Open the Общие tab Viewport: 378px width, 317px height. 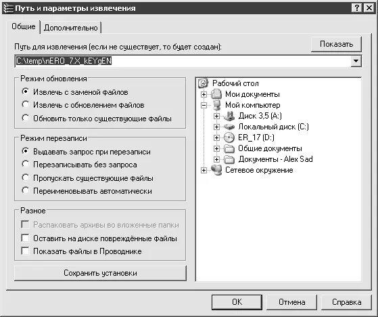point(24,26)
